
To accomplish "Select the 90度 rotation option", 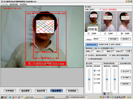I will coord(95,75).
